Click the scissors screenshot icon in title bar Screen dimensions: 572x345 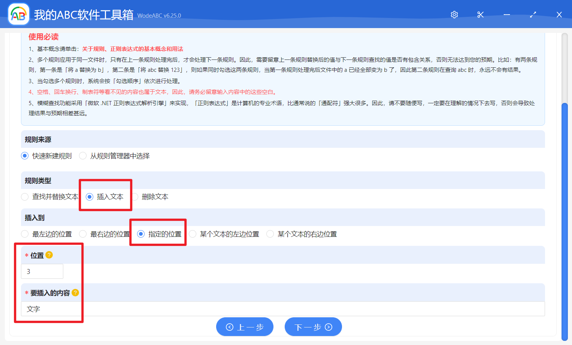click(x=480, y=15)
